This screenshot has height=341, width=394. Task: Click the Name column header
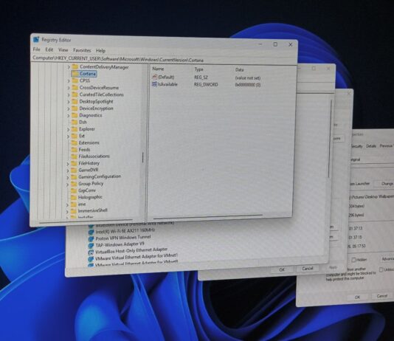click(x=158, y=69)
